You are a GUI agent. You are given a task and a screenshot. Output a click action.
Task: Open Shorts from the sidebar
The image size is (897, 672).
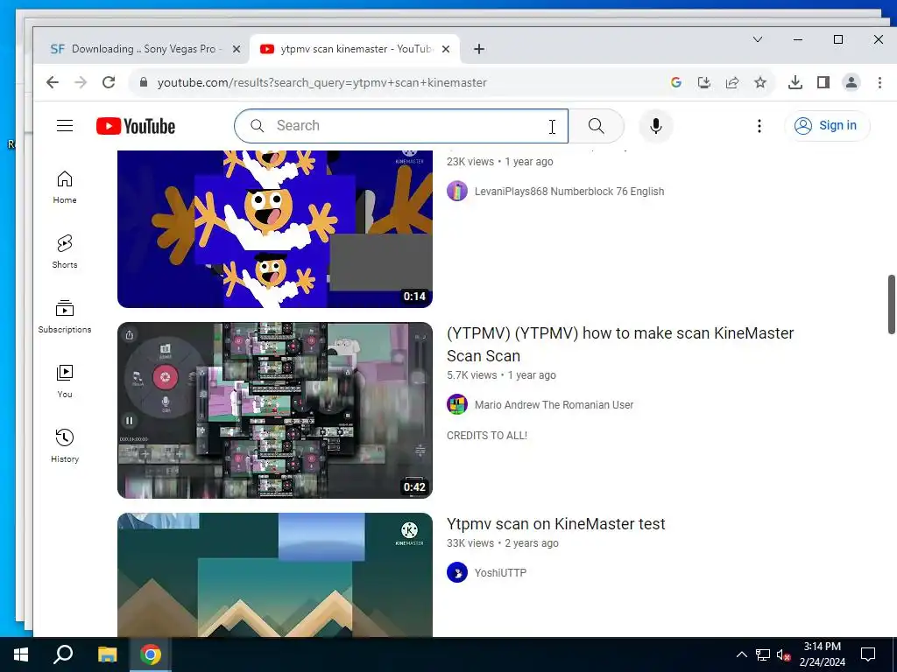point(65,252)
